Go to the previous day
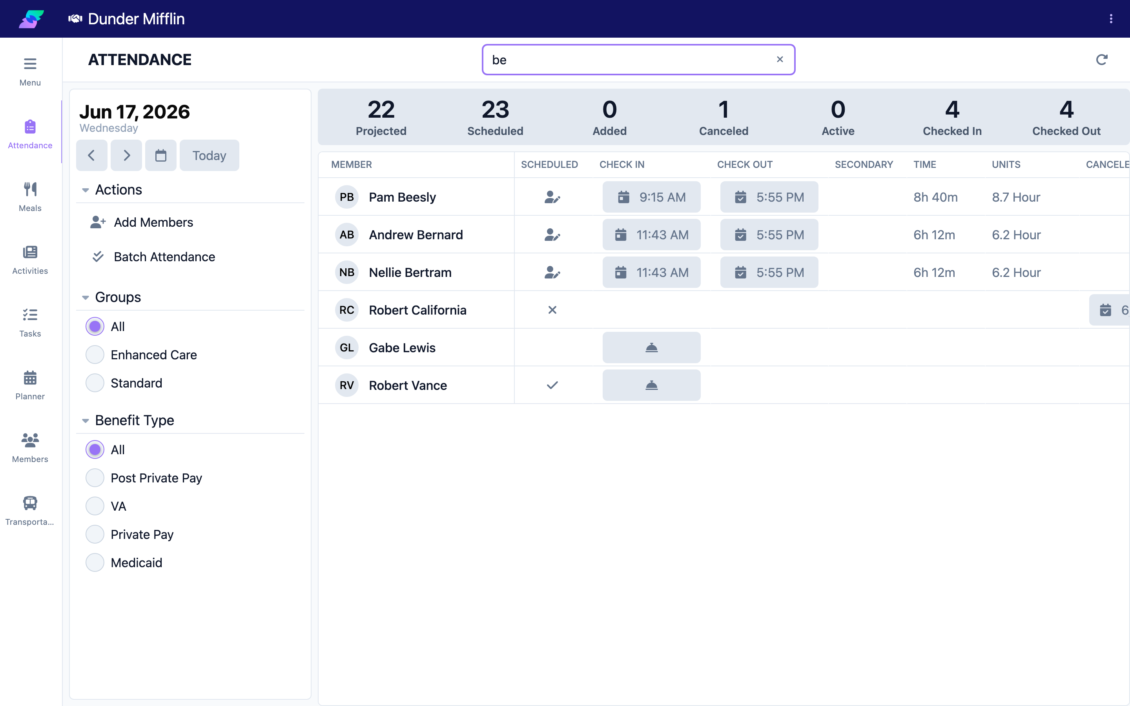 91,155
